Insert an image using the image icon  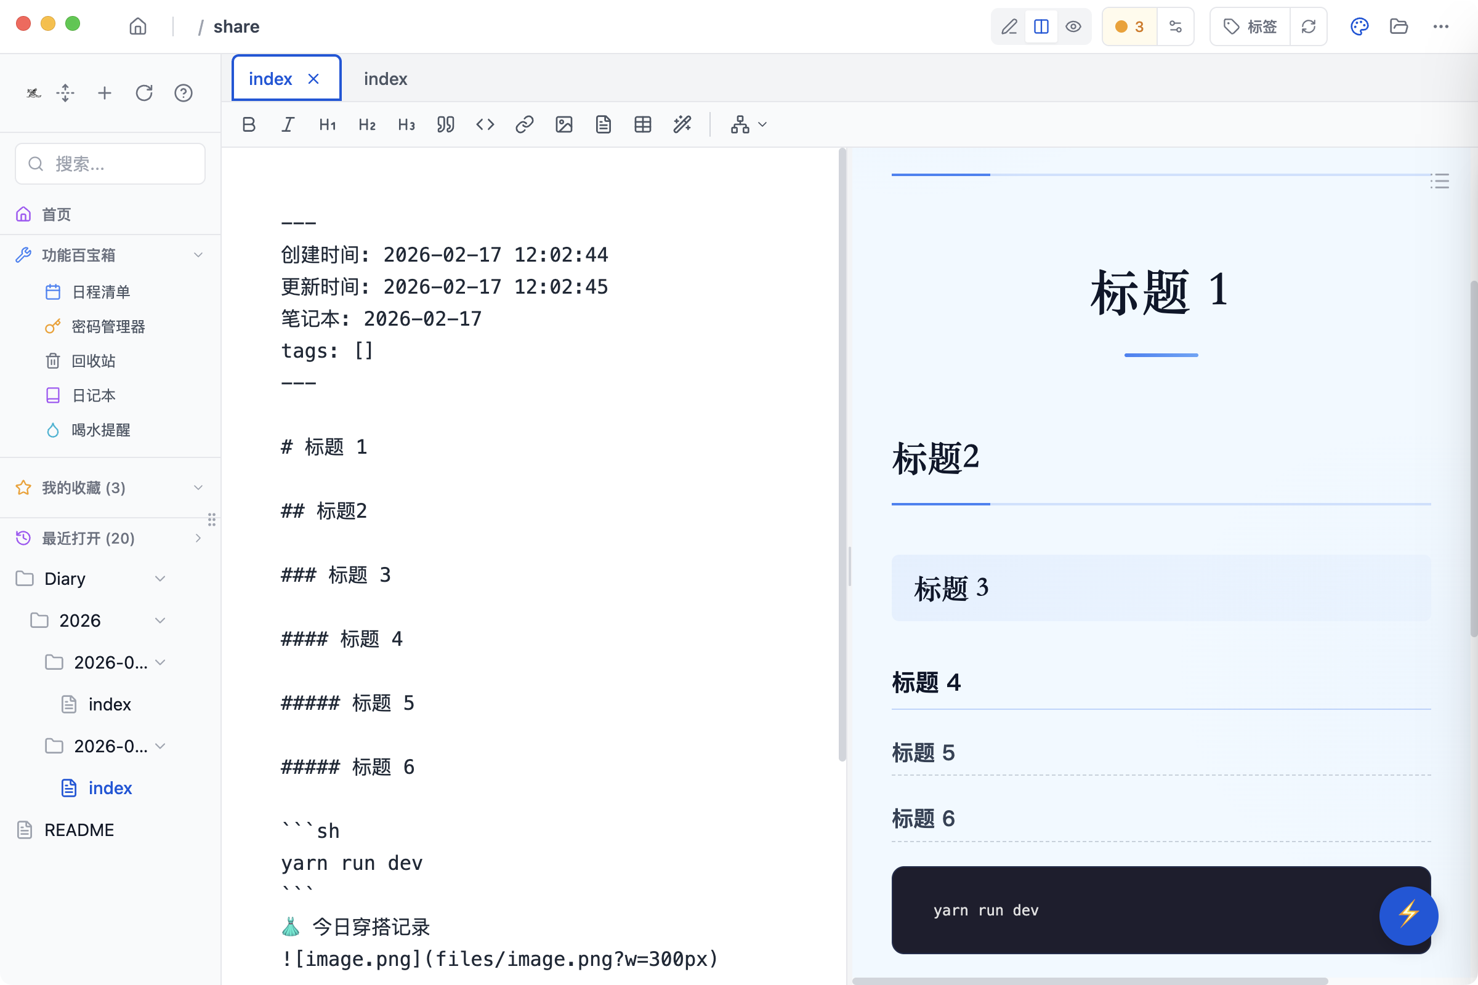563,124
